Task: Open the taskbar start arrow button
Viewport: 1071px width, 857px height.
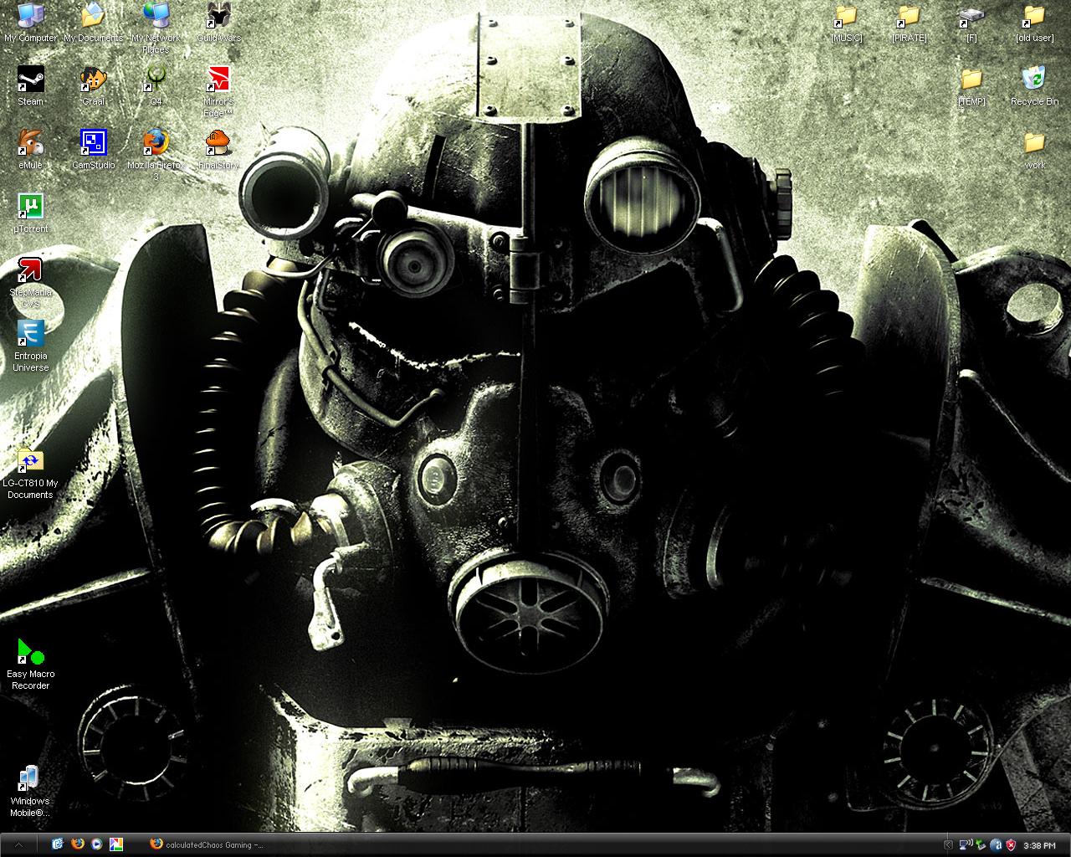Action: (18, 844)
